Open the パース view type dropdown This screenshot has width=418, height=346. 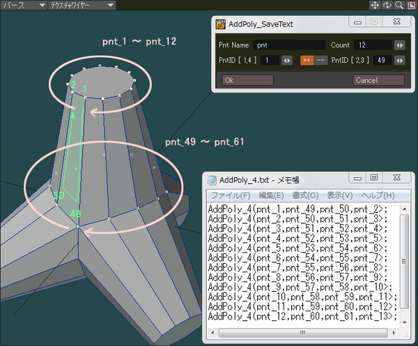(24, 5)
